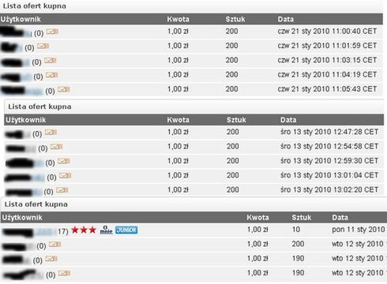Image resolution: width=387 pixels, height=284 pixels.
Task: Click date czw 21 sty 2010 11:00:40 CET
Action: [x=327, y=32]
